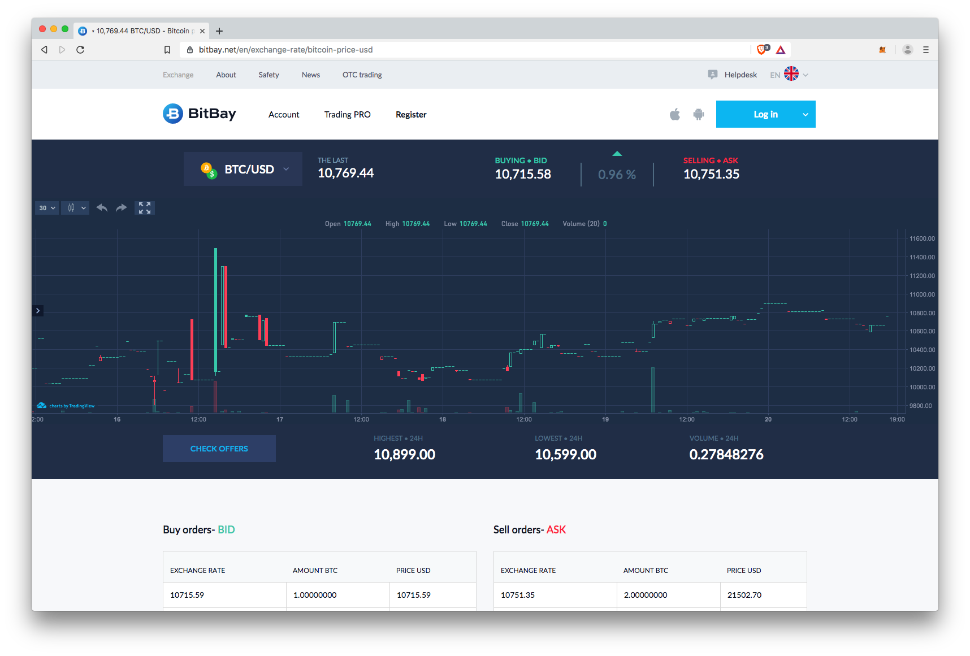Click the Buy orders- BID heading
This screenshot has height=656, width=970.
199,529
